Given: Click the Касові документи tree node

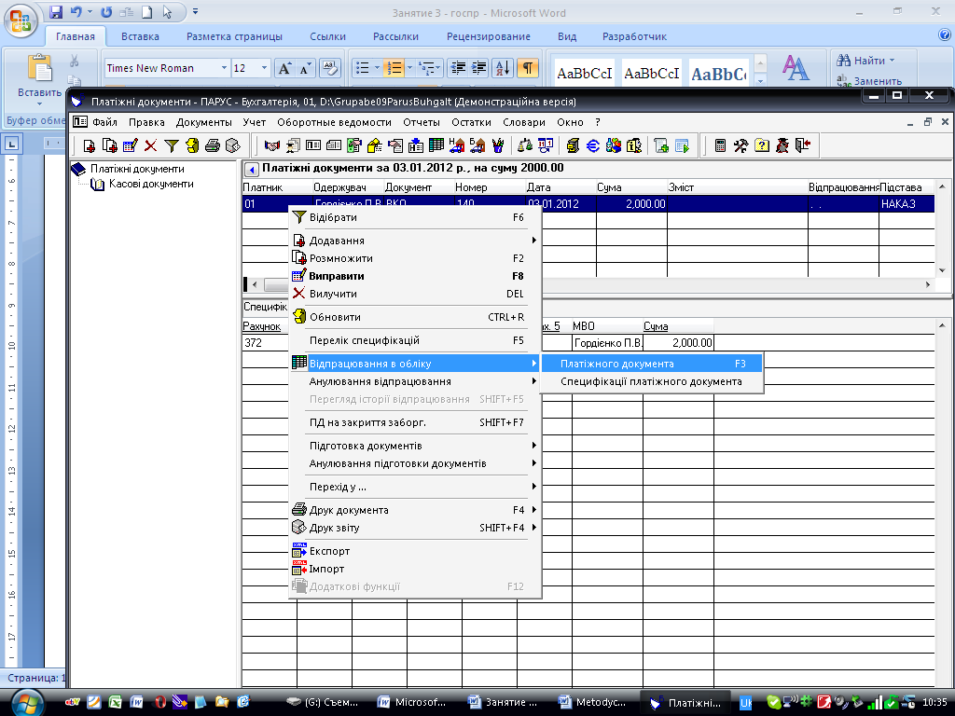Looking at the screenshot, I should coord(151,184).
